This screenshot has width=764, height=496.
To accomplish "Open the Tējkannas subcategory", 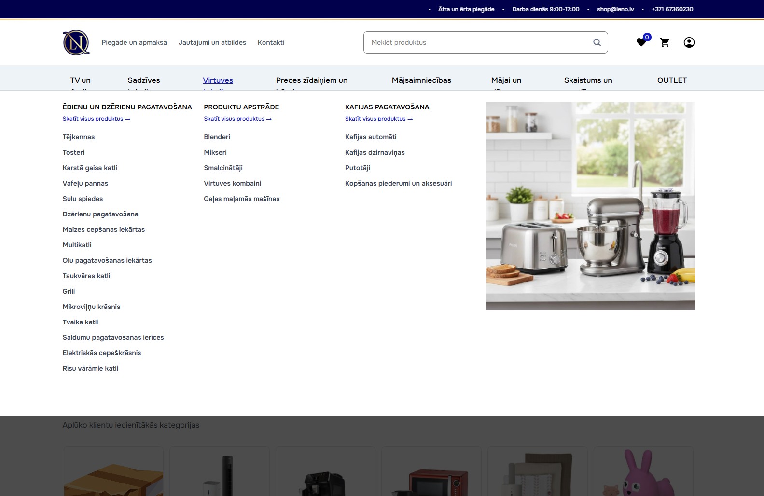I will [79, 137].
